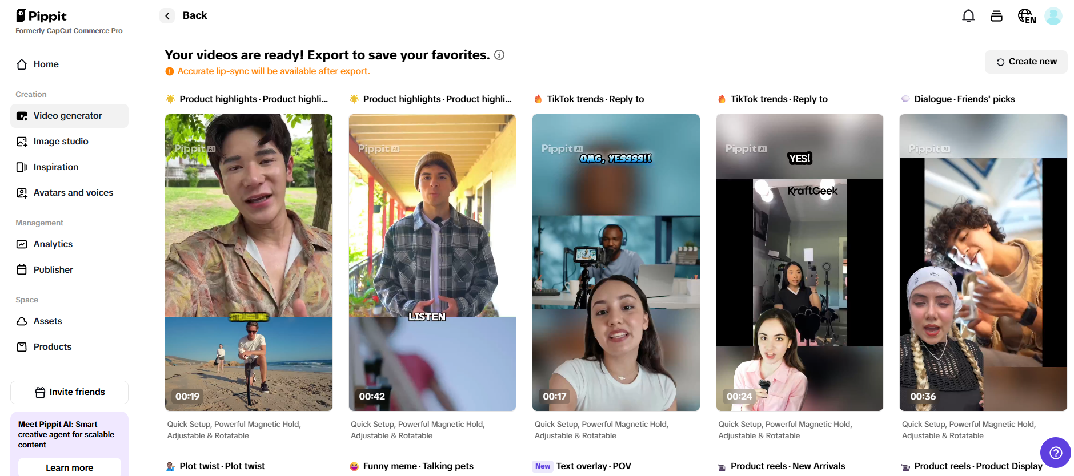Click the speech bubble Dialogue icon
Screen dimensions: 1074x476
point(905,99)
